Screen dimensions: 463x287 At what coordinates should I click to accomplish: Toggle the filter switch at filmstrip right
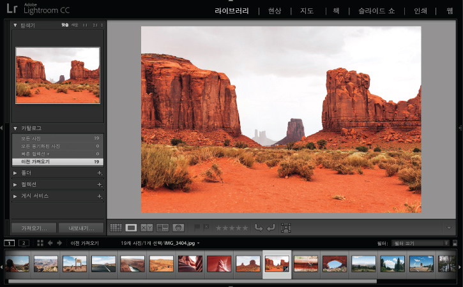pos(455,244)
